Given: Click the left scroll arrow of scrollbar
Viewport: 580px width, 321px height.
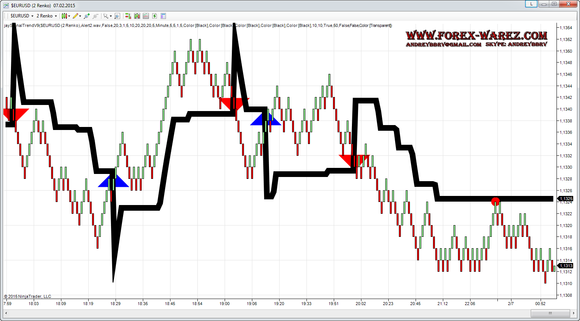Looking at the screenshot, I should [x=6, y=313].
